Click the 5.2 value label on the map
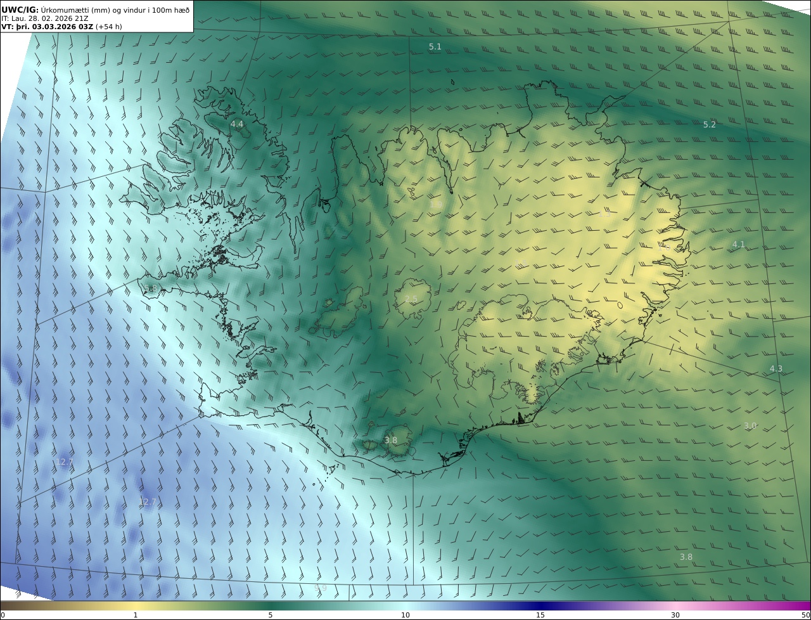Viewport: 811px width, 620px height. point(710,125)
